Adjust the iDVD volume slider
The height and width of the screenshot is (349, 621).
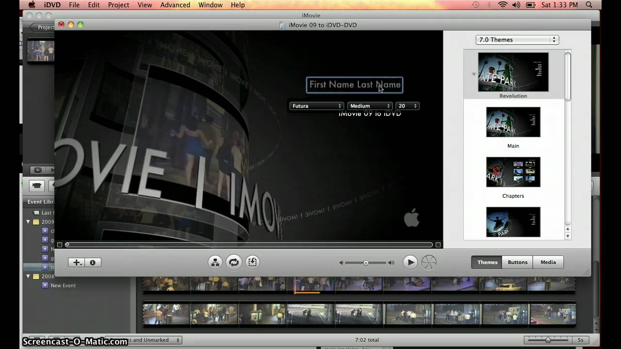[x=366, y=263]
